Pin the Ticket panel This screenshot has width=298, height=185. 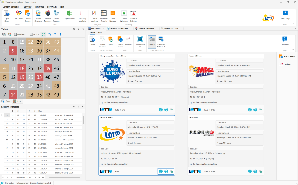[x=78, y=29]
